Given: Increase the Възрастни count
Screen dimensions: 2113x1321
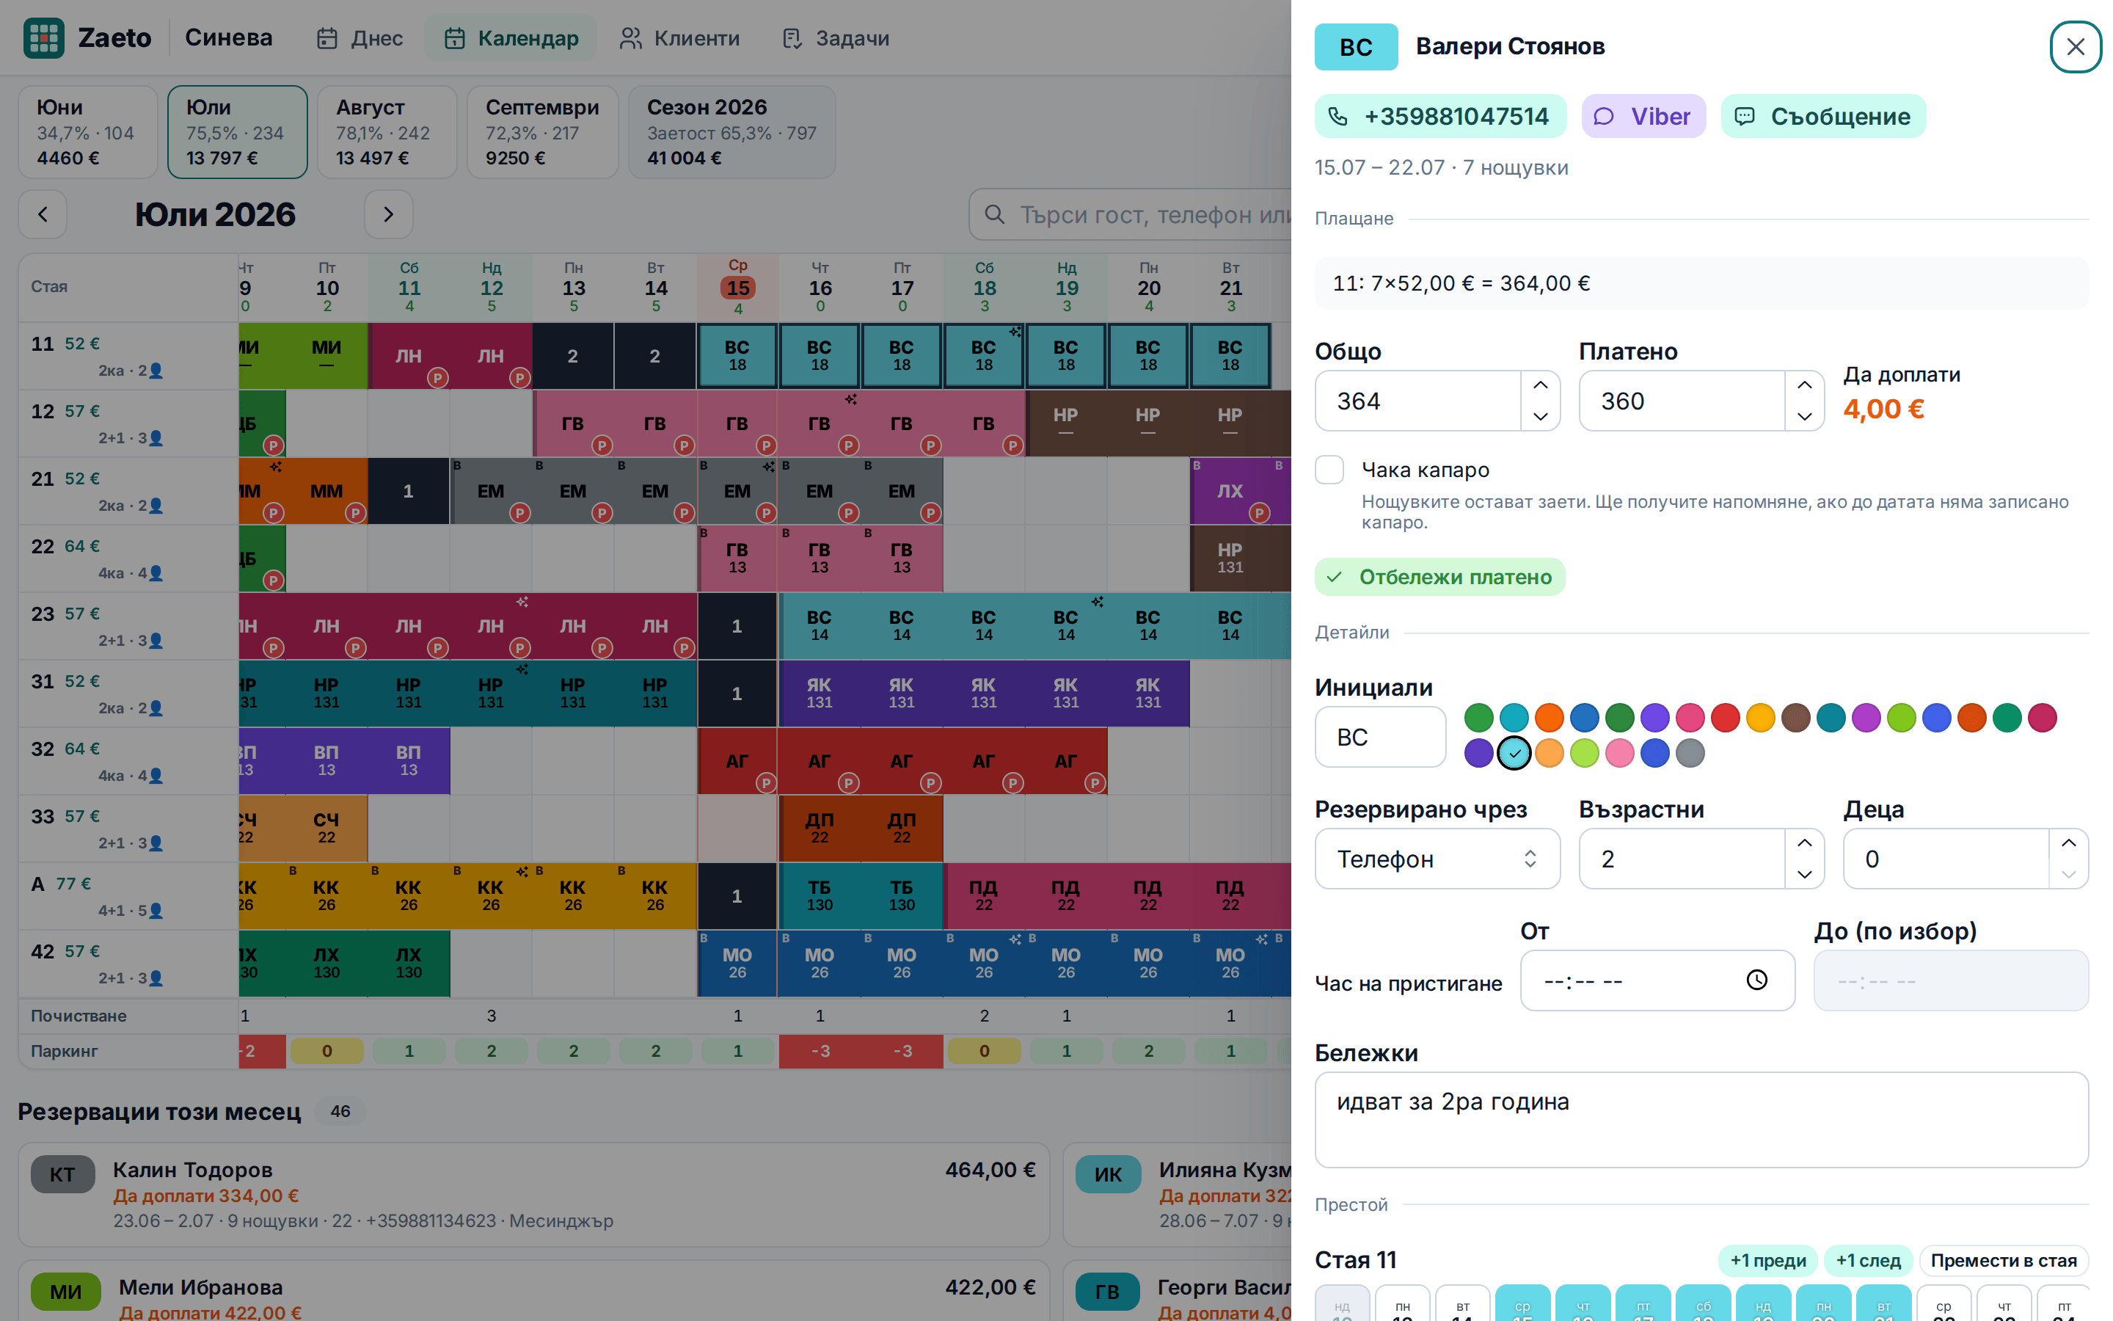Looking at the screenshot, I should pyautogui.click(x=1804, y=843).
